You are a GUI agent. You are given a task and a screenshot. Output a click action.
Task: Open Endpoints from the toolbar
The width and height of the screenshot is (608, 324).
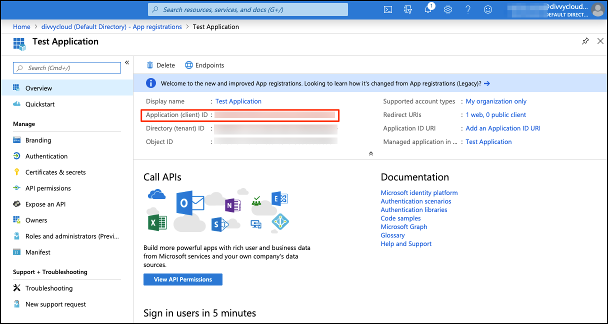(x=204, y=65)
